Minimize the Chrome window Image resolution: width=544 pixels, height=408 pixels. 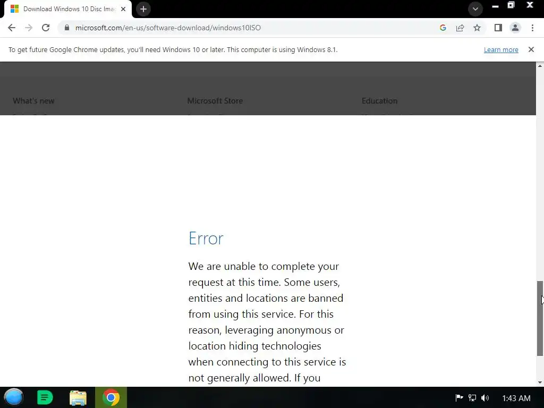click(x=496, y=6)
